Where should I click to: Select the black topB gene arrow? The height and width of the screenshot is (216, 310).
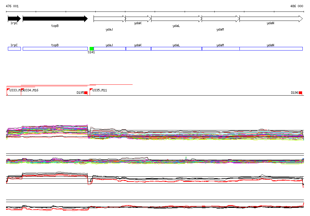click(x=55, y=19)
